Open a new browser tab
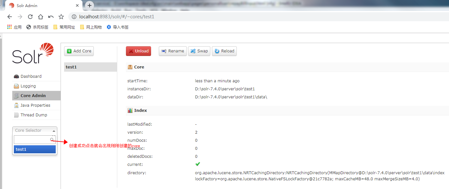Image resolution: width=449 pixels, height=189 pixels. tap(90, 5)
